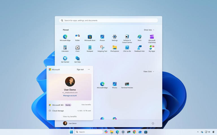Image resolution: width=217 pixels, height=135 pixels.
Task: Click the User Demo profile button at bottom
Action: [x=70, y=123]
